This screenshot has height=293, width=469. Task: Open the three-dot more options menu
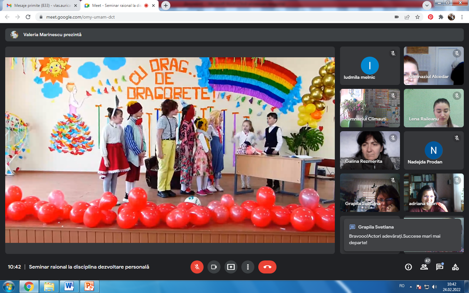(x=248, y=267)
